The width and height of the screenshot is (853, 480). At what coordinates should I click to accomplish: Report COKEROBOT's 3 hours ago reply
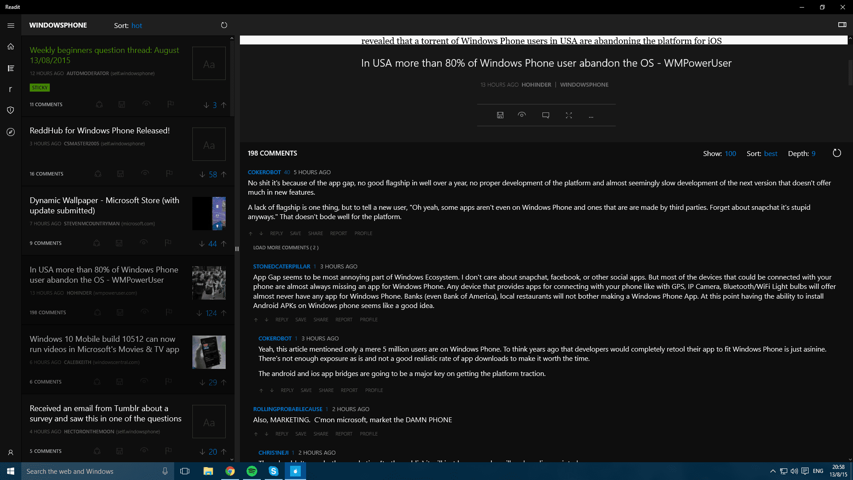[349, 390]
